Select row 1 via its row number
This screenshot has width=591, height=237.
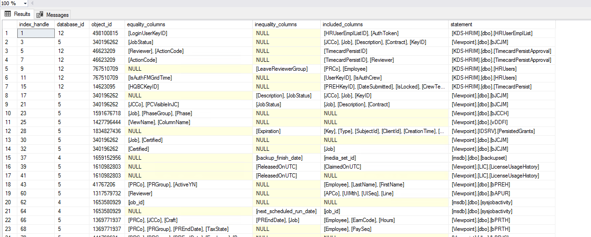point(7,33)
